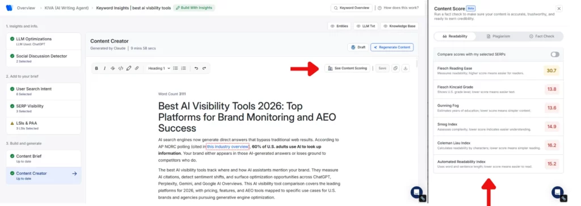Open Social Discussion Detector step
The width and height of the screenshot is (581, 206).
(43, 58)
